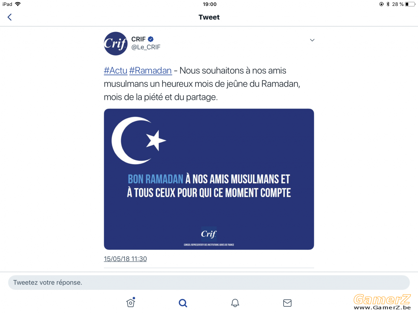Open the Search magnifier tab
The width and height of the screenshot is (418, 313).
coord(183,303)
